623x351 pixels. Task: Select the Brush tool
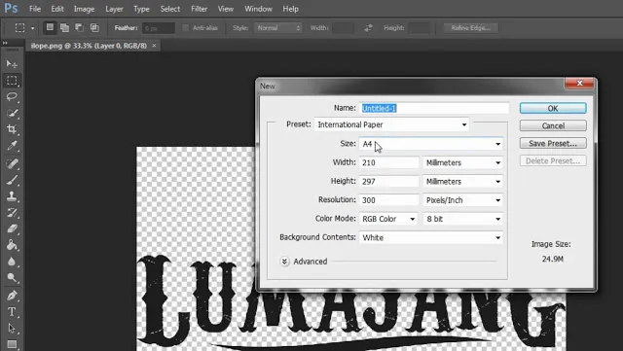pyautogui.click(x=12, y=180)
